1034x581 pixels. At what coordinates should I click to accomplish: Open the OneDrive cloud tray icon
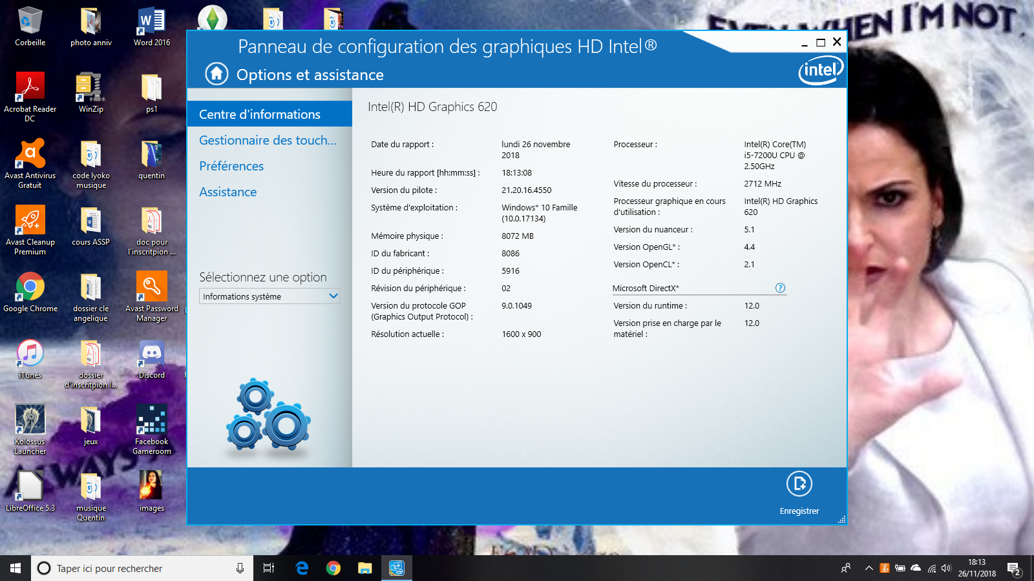[916, 568]
